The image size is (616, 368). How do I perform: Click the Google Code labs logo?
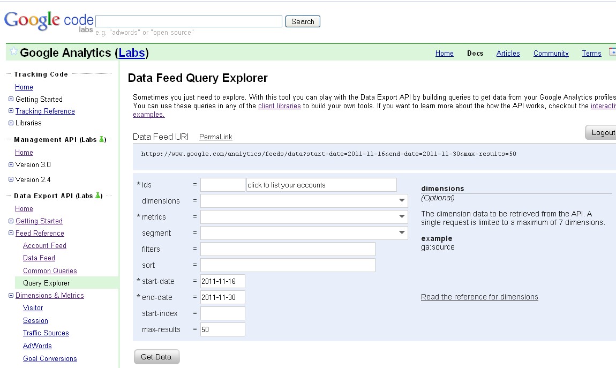tap(47, 20)
